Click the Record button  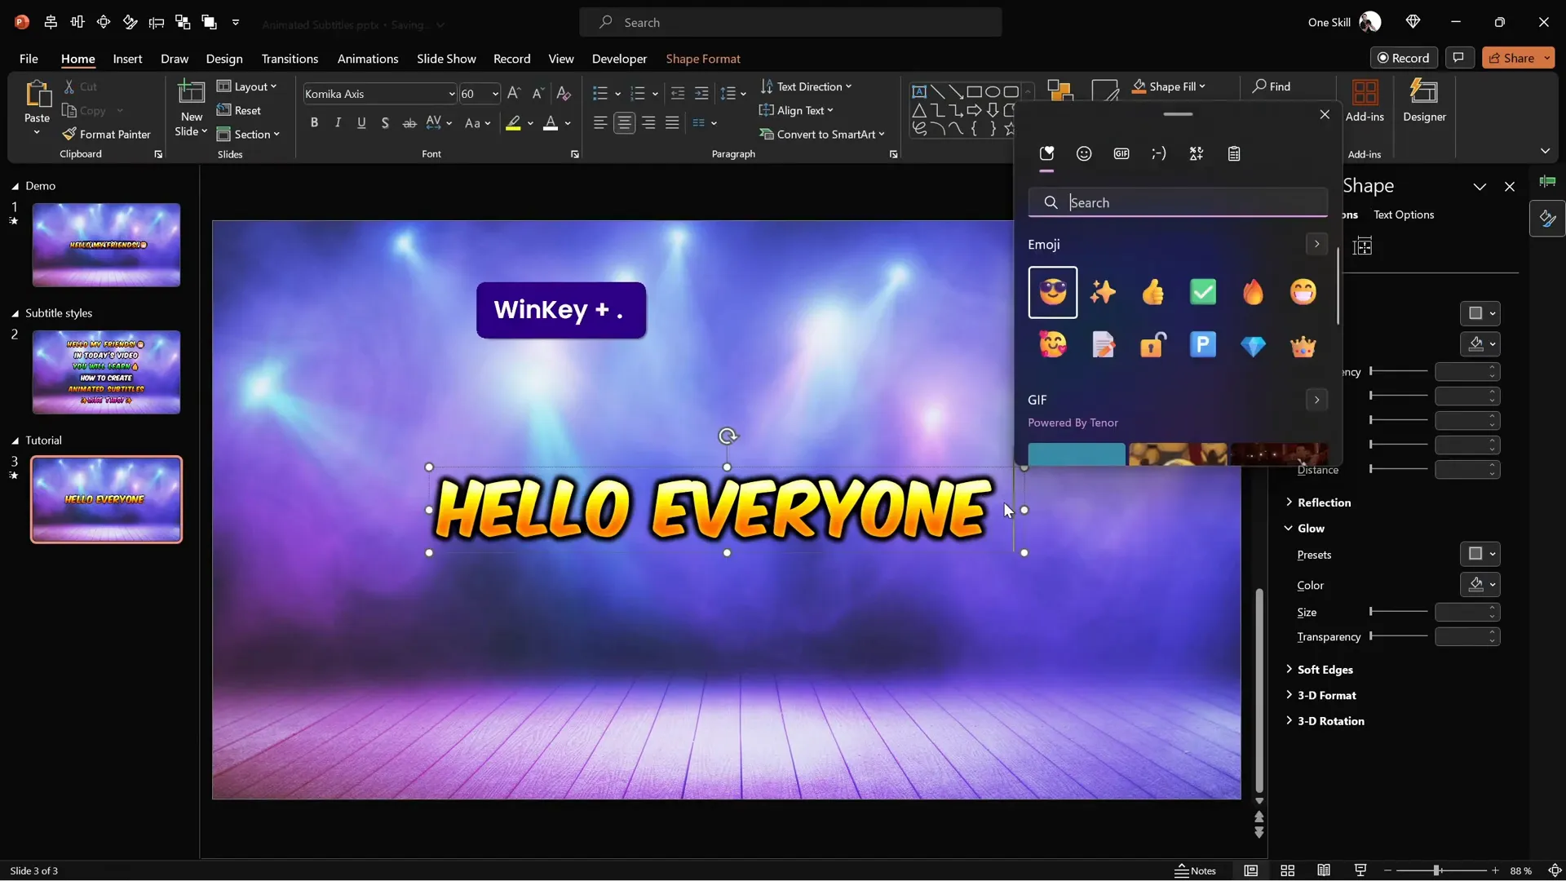(x=1404, y=58)
